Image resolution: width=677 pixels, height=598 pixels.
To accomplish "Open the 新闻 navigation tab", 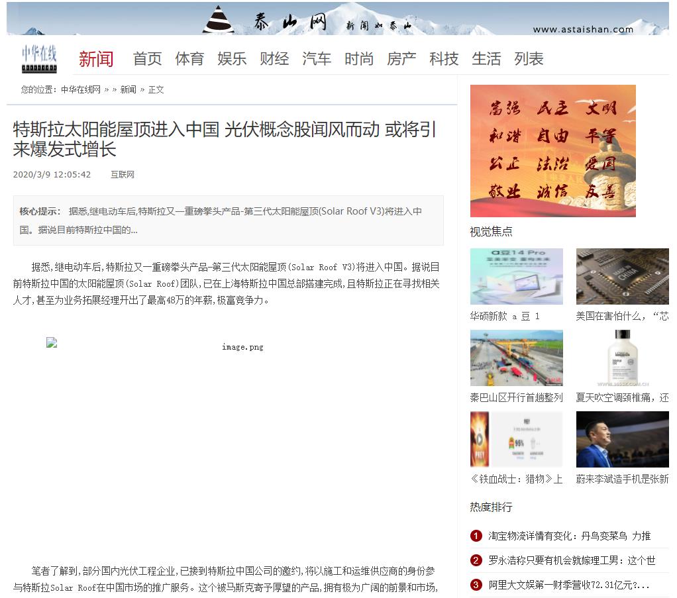I will tap(96, 59).
